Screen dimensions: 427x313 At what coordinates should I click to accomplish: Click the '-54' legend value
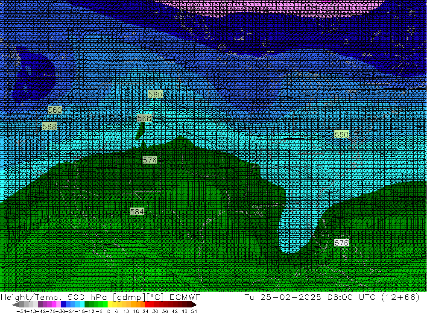22,311
